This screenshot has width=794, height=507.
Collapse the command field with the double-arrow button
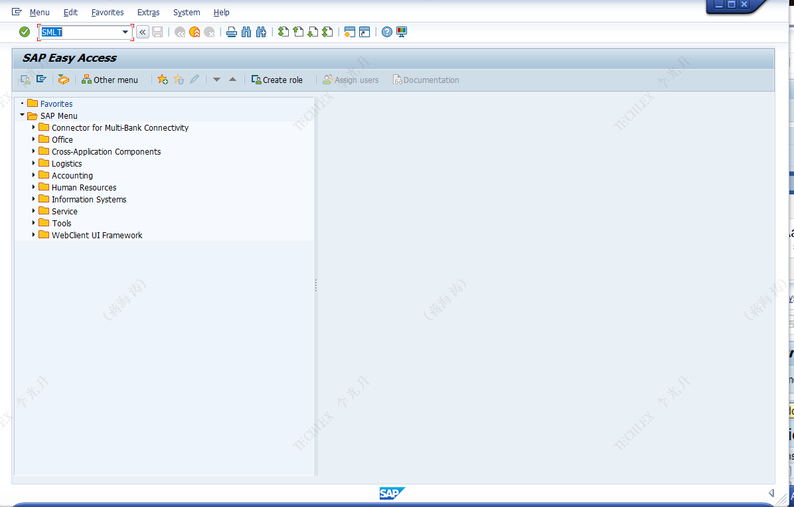click(x=143, y=33)
